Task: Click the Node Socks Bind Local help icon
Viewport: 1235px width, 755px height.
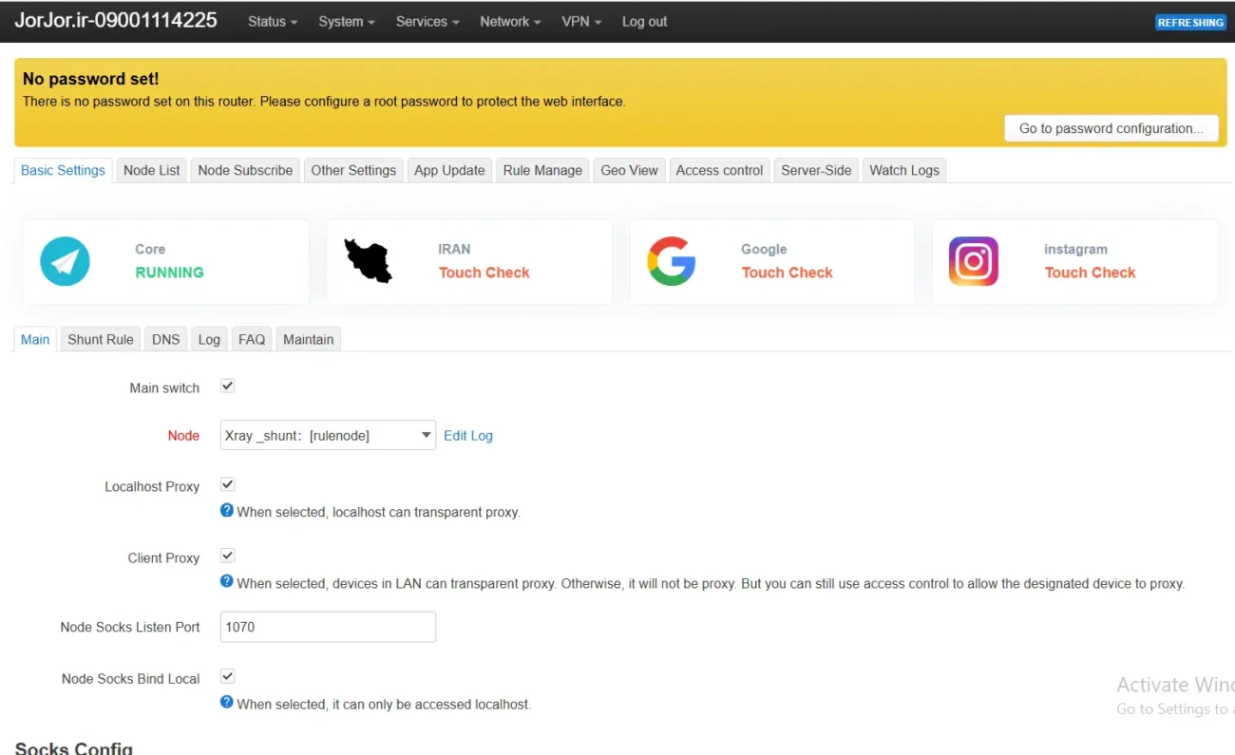Action: [x=227, y=702]
